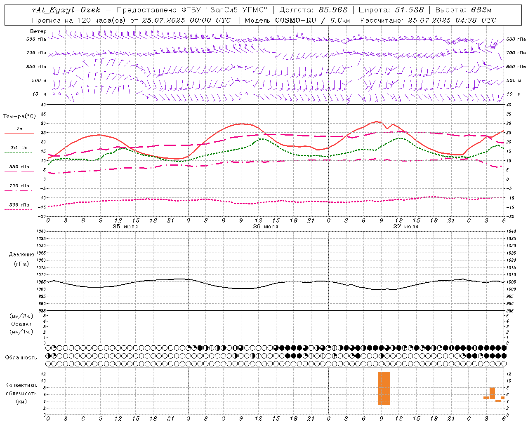Image resolution: width=528 pixels, height=422 pixels.
Task: Click the '10 м' wind level label on left axis
Action: click(40, 94)
